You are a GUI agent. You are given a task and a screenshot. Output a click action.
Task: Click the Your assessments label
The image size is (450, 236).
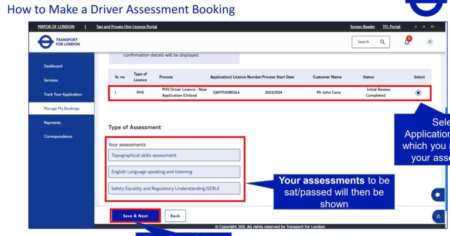tap(127, 145)
